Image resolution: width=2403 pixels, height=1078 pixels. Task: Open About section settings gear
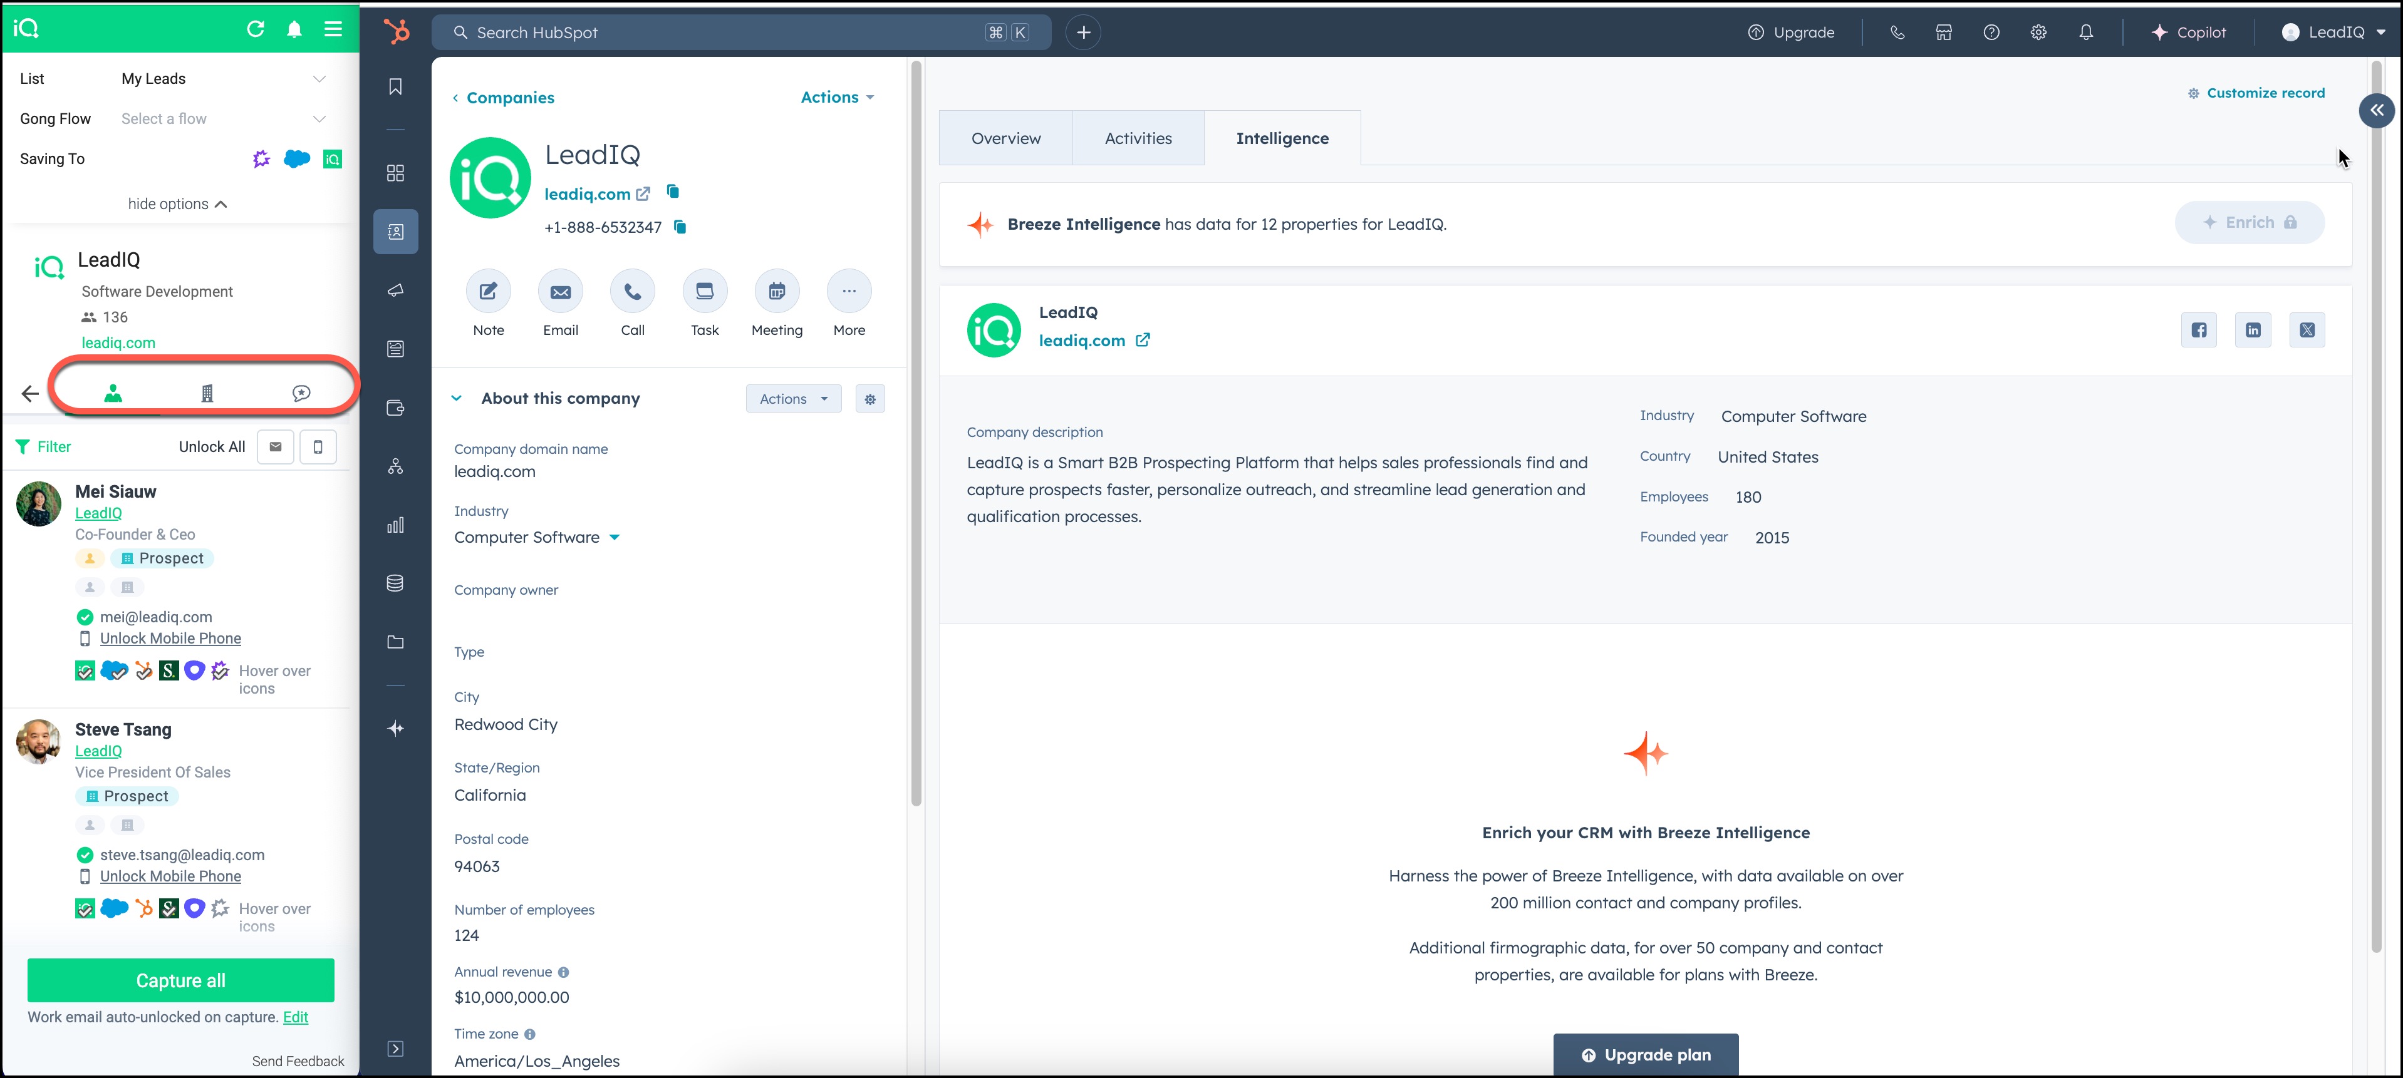point(869,399)
